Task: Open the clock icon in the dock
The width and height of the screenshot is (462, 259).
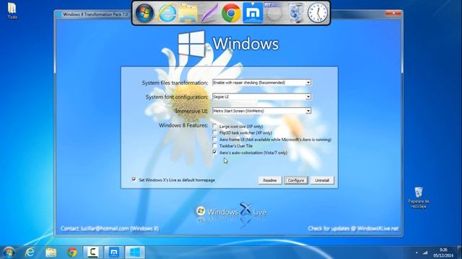Action: click(318, 13)
